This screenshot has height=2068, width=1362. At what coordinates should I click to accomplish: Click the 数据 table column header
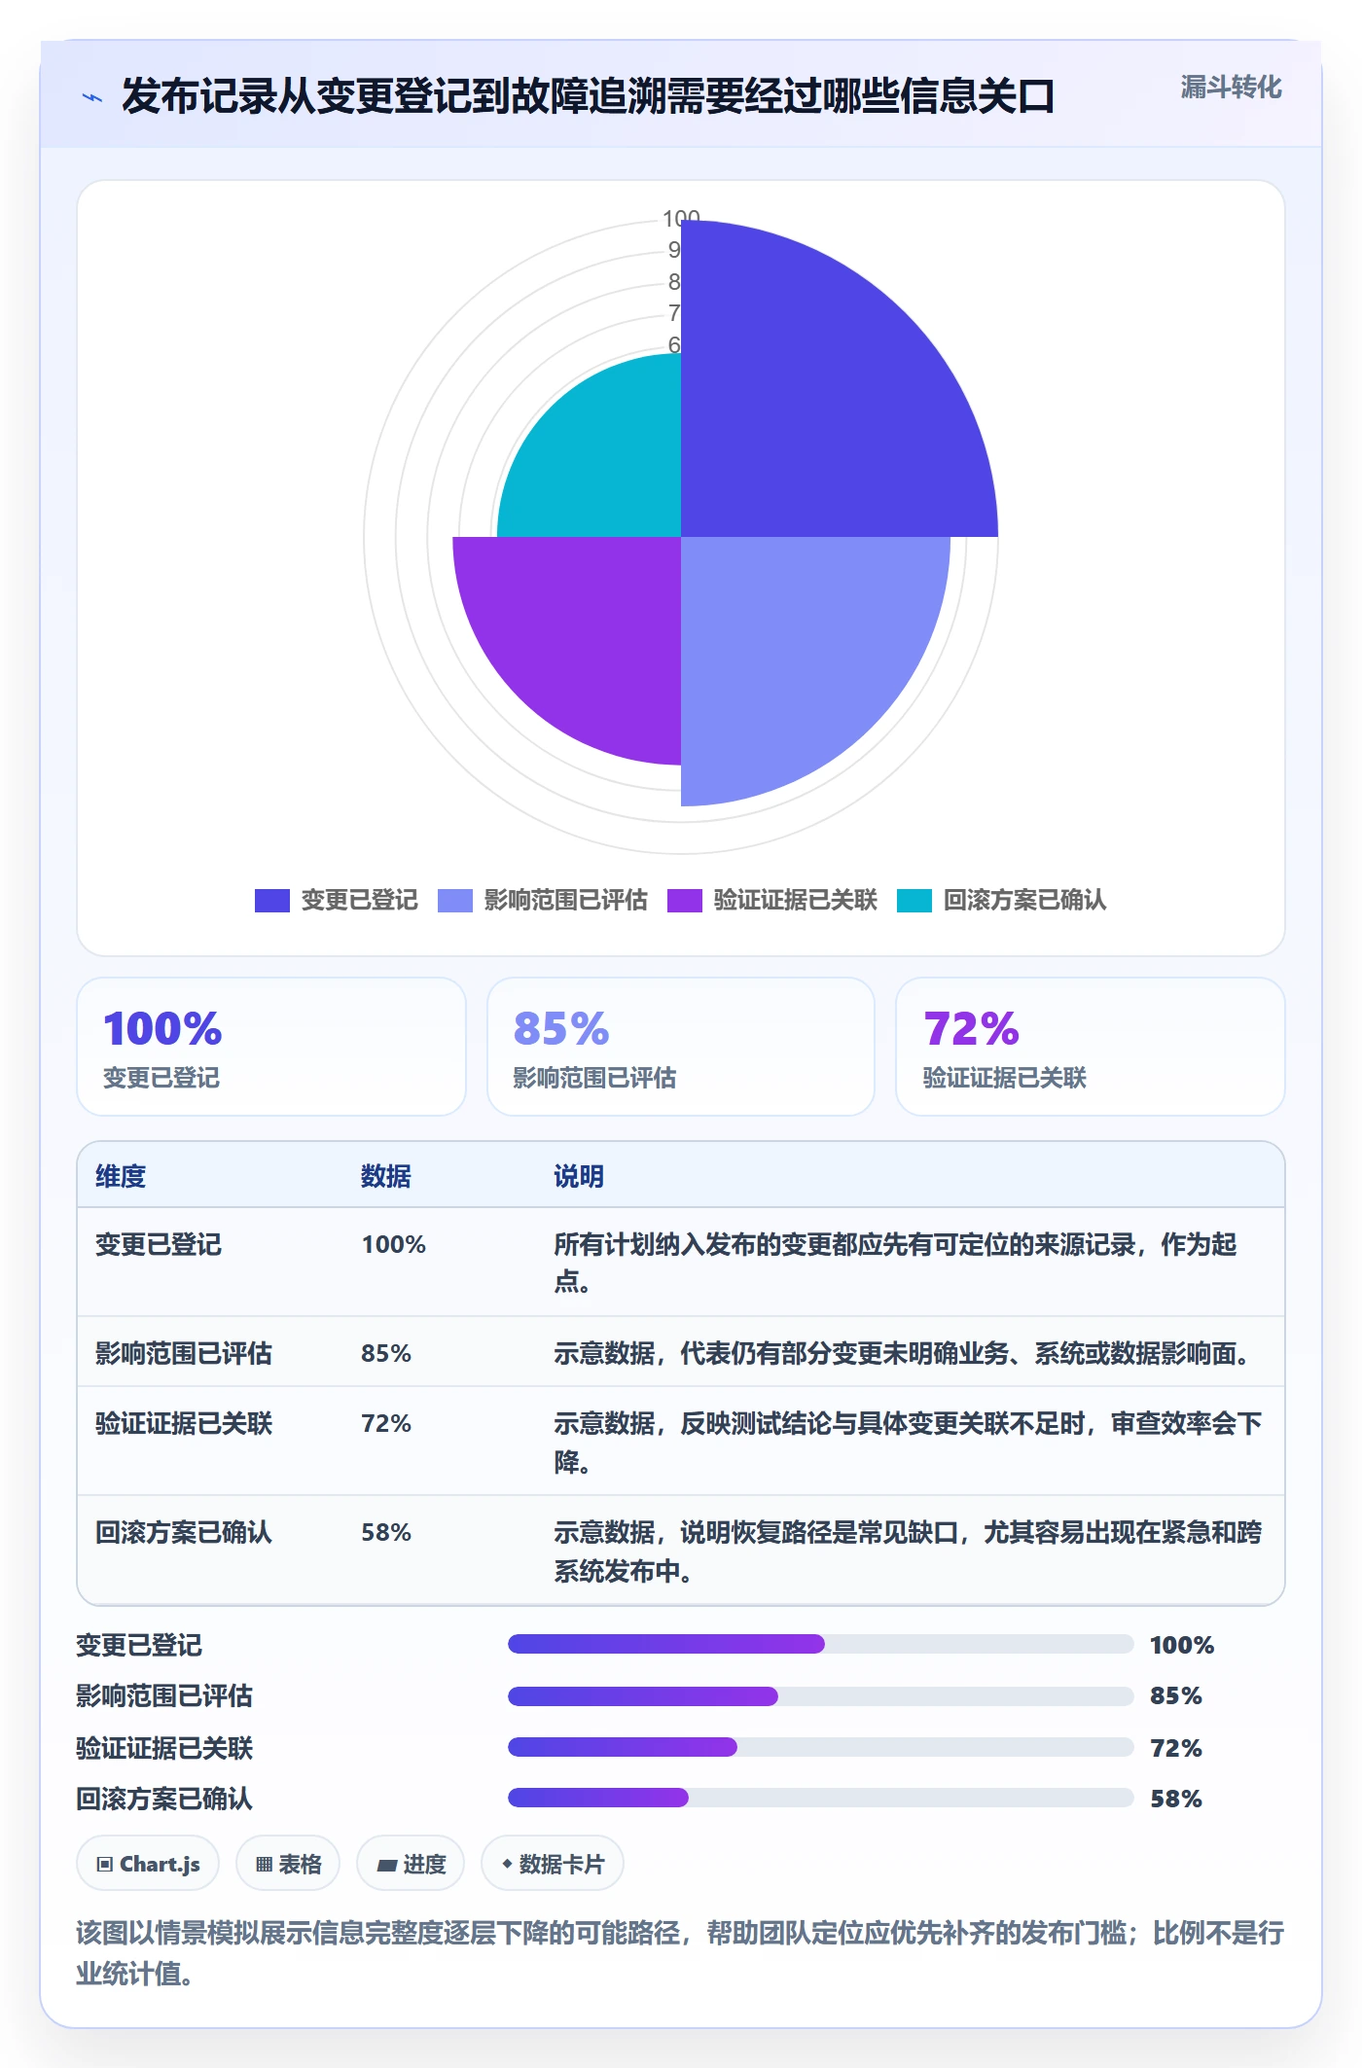386,1176
